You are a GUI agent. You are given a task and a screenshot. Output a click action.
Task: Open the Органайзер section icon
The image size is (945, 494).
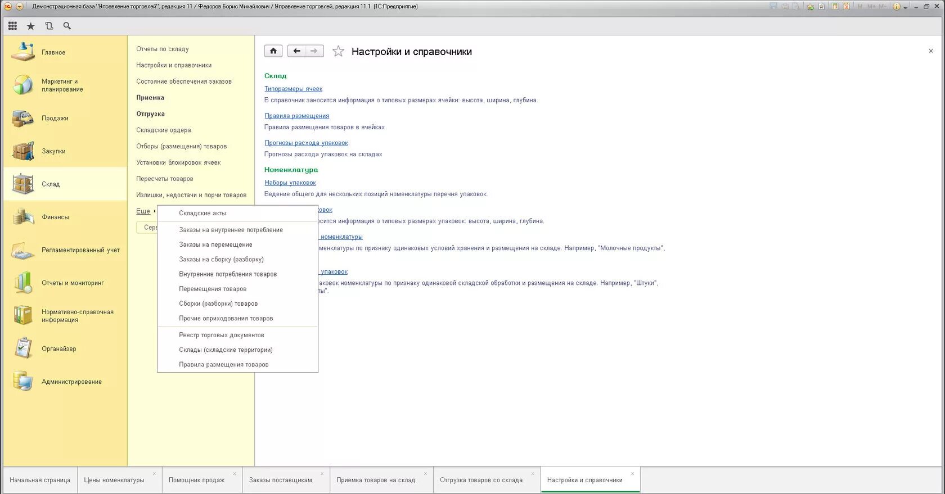click(x=23, y=348)
